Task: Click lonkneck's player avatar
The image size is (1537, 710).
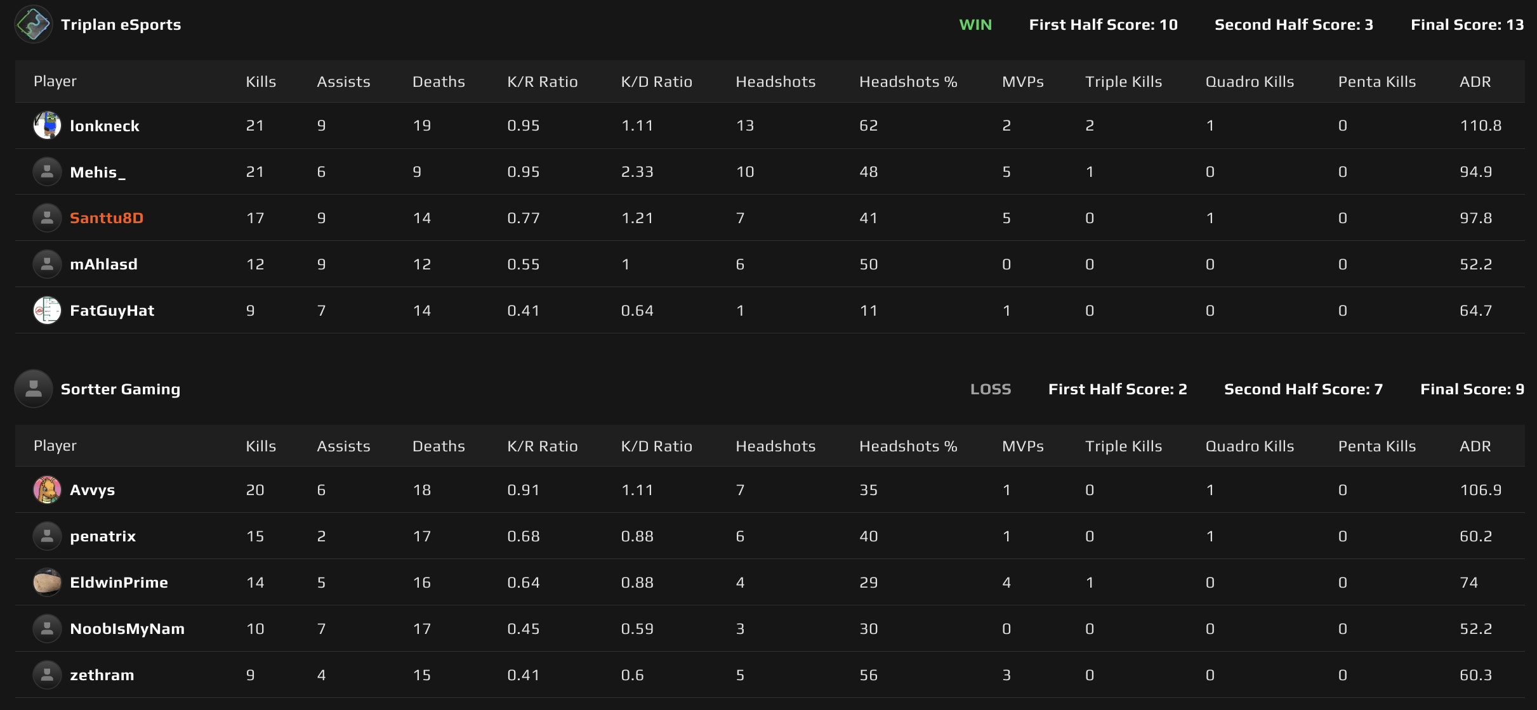Action: tap(47, 125)
